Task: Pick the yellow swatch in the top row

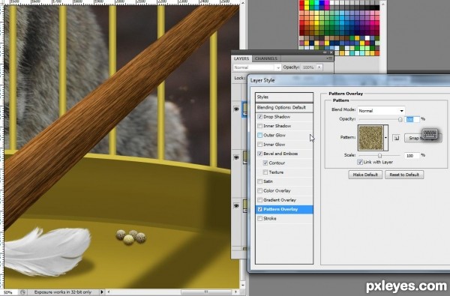Action: [x=307, y=2]
